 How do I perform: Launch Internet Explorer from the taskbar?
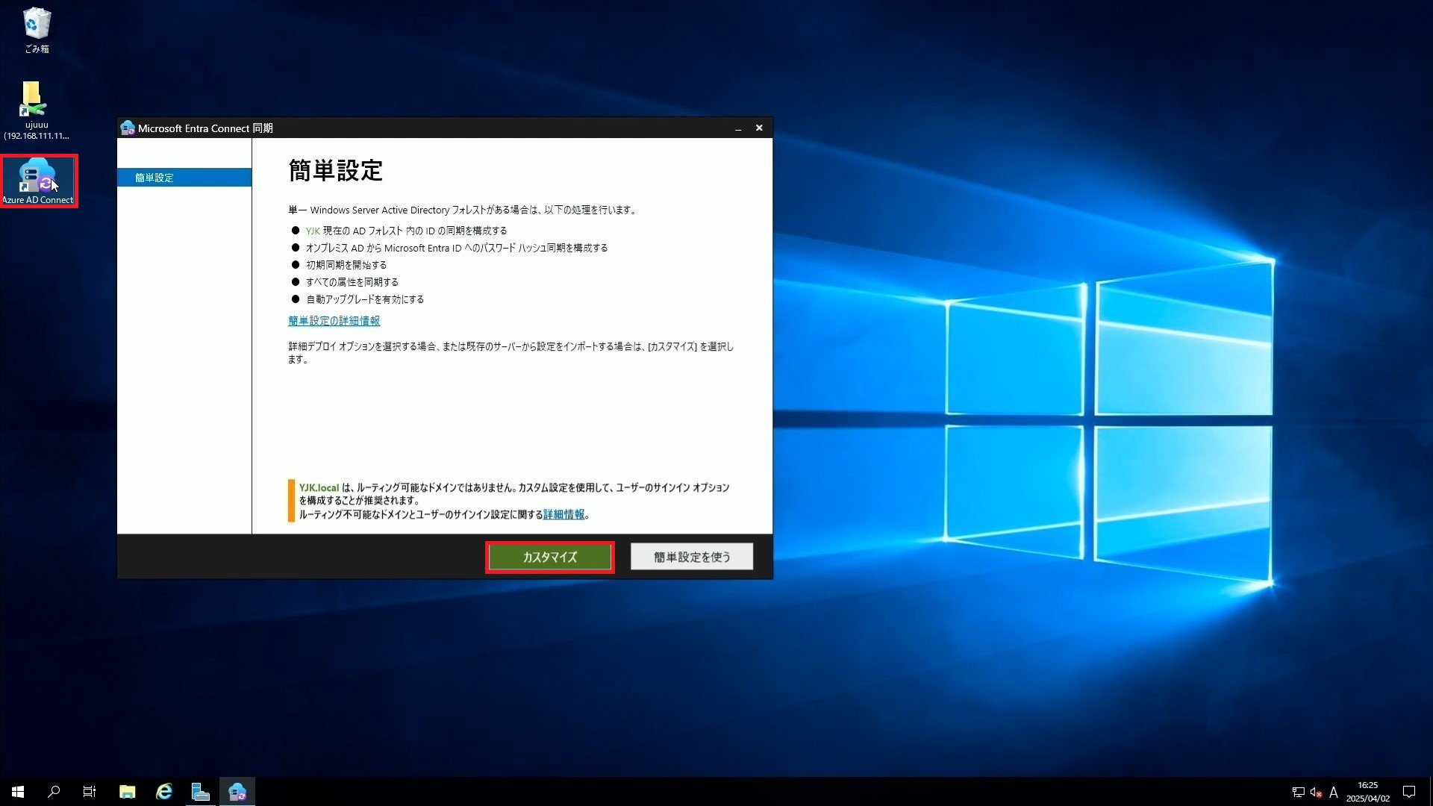pyautogui.click(x=164, y=792)
